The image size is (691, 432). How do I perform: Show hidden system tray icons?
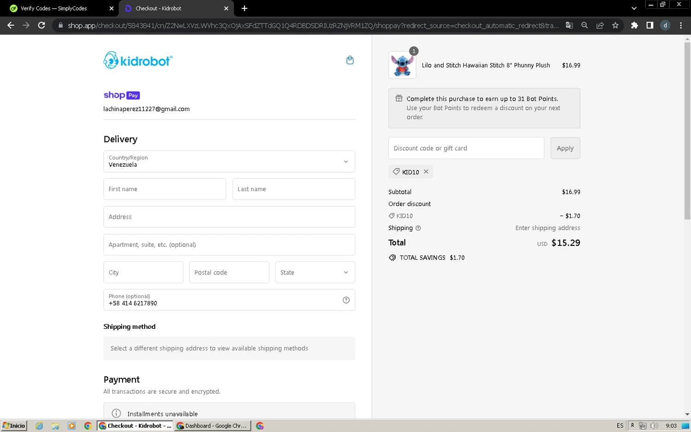click(632, 426)
